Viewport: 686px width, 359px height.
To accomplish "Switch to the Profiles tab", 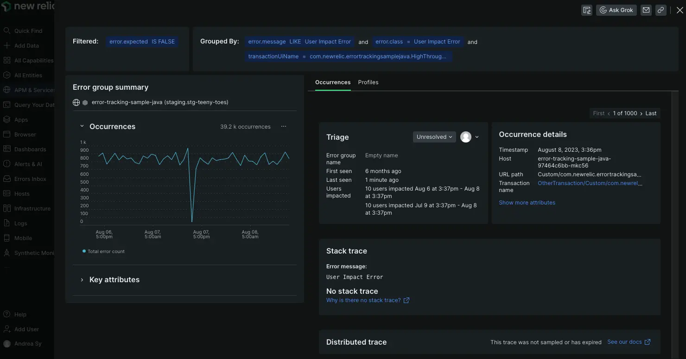I will pyautogui.click(x=368, y=82).
